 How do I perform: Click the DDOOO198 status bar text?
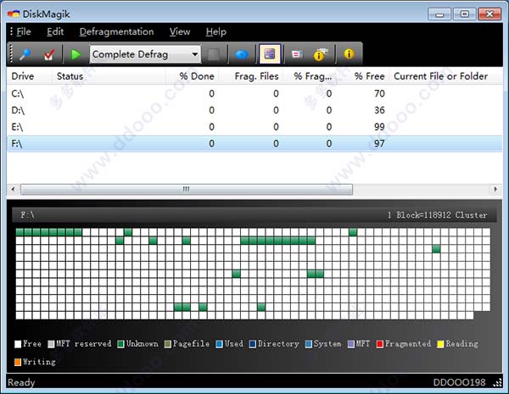[459, 383]
